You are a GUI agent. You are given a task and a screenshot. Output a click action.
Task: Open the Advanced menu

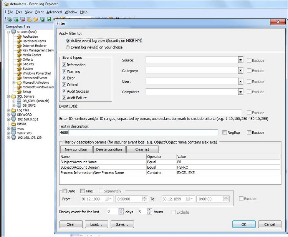[54, 12]
